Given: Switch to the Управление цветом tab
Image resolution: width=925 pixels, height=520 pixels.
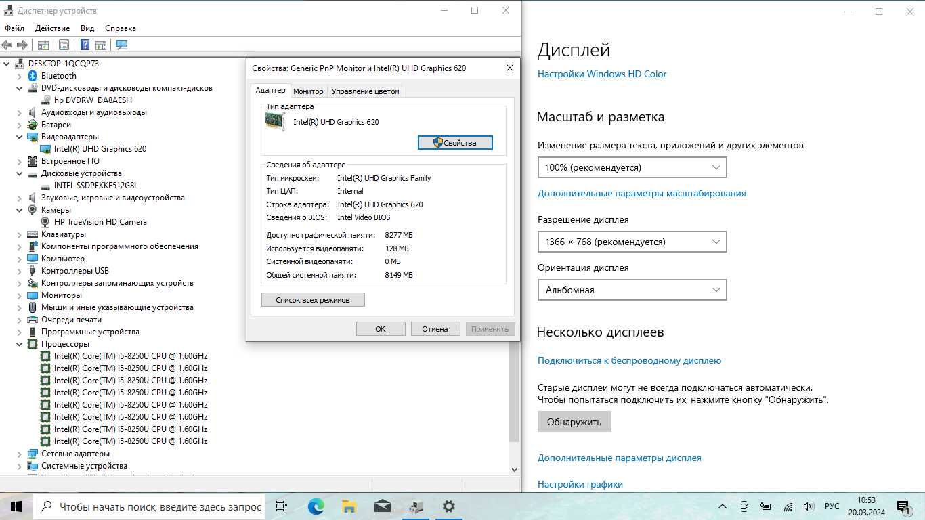Looking at the screenshot, I should coord(365,91).
